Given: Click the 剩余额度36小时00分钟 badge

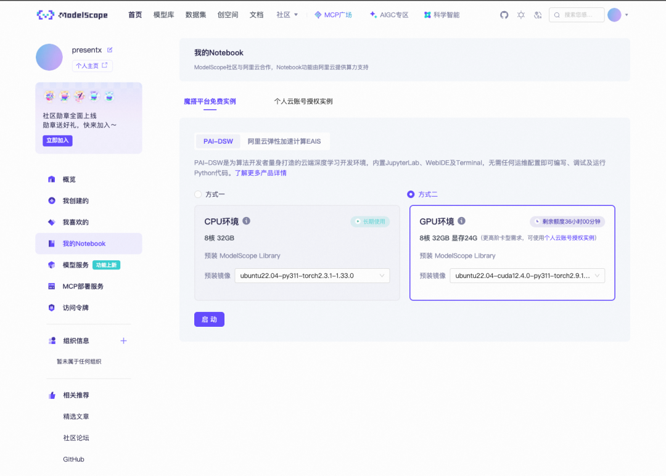Looking at the screenshot, I should coord(567,221).
